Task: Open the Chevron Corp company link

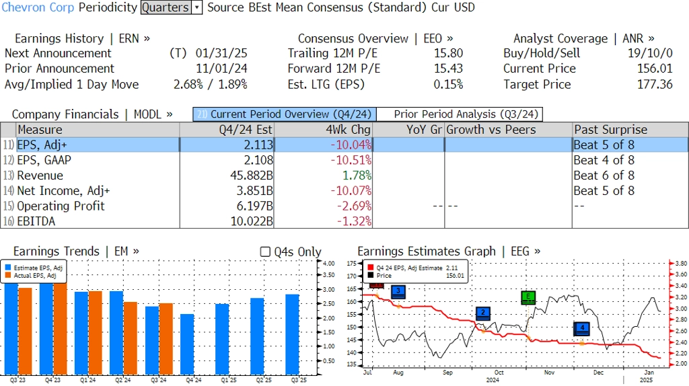Action: tap(38, 7)
